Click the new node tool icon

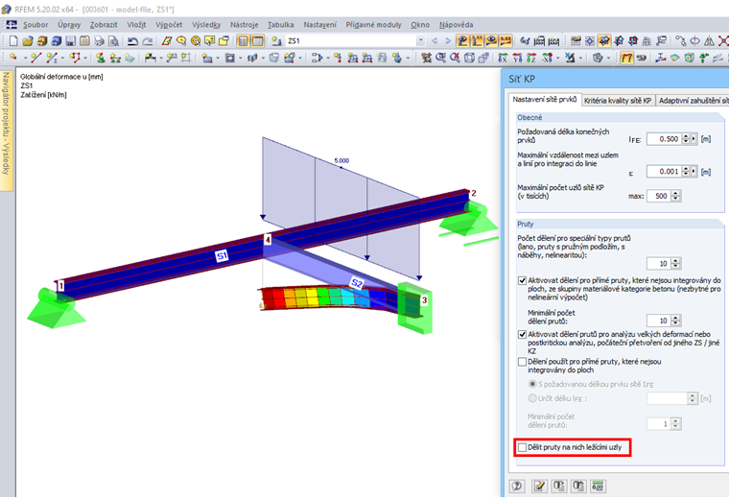click(x=13, y=58)
